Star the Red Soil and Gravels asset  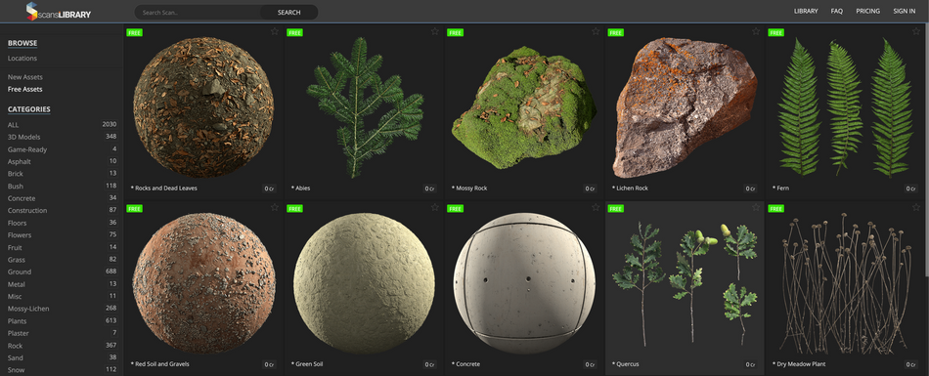coord(275,207)
